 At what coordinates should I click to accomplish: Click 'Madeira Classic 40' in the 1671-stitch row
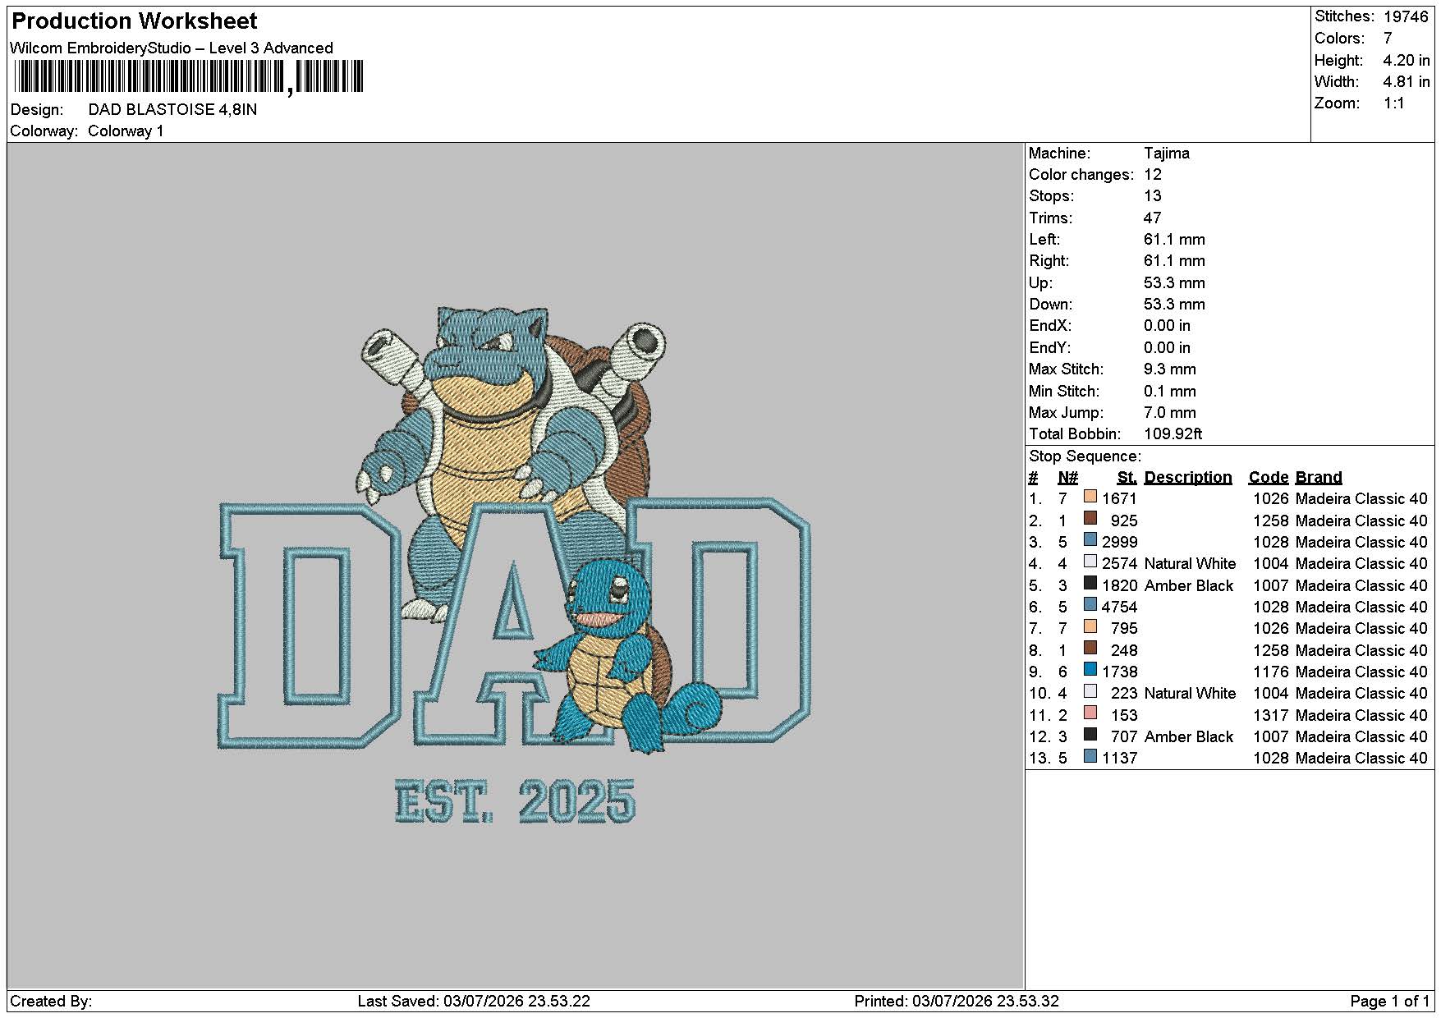1361,499
